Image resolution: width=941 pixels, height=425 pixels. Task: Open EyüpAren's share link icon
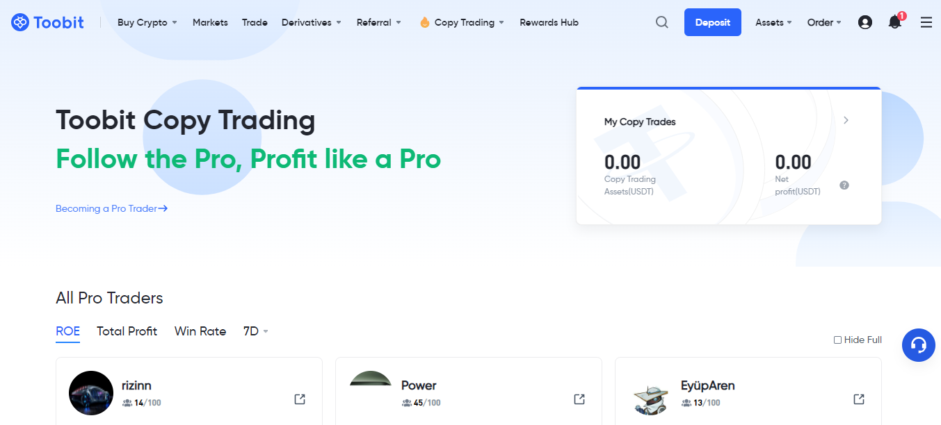coord(859,399)
